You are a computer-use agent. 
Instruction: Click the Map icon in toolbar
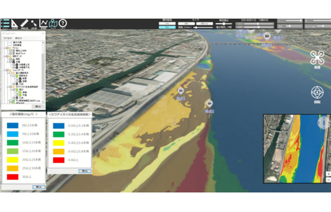pyautogui.click(x=53, y=23)
